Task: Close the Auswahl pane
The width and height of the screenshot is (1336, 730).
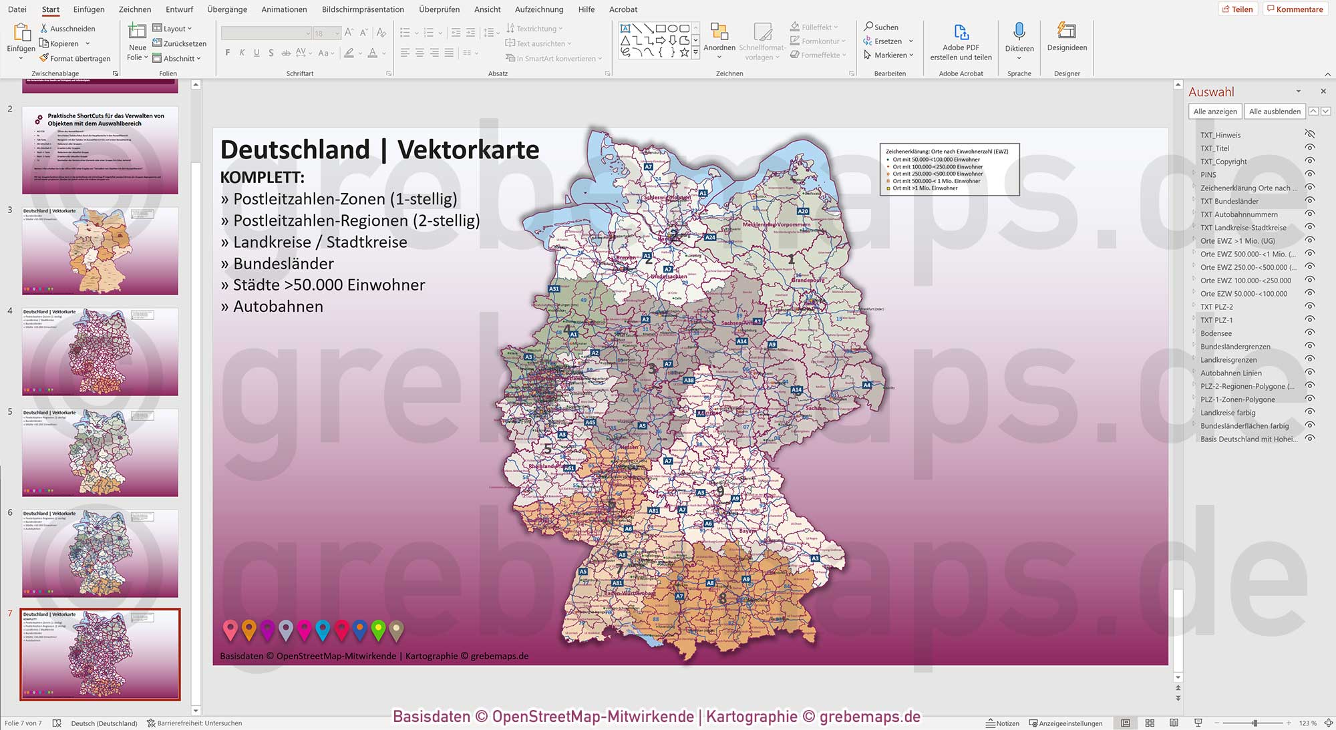Action: (1323, 92)
